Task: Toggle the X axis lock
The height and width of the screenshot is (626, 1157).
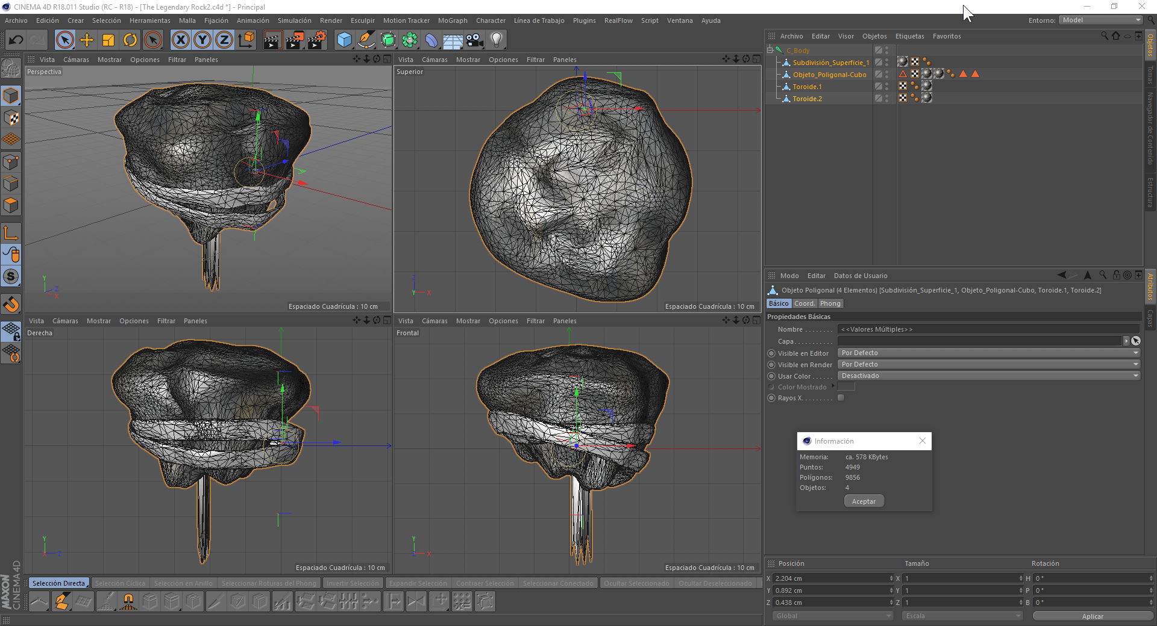Action: tap(180, 40)
